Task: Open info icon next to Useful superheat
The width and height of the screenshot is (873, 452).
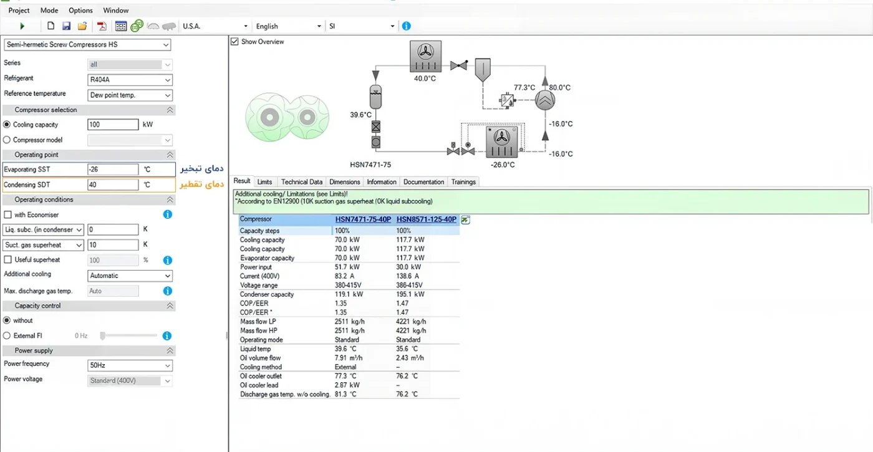Action: (167, 261)
